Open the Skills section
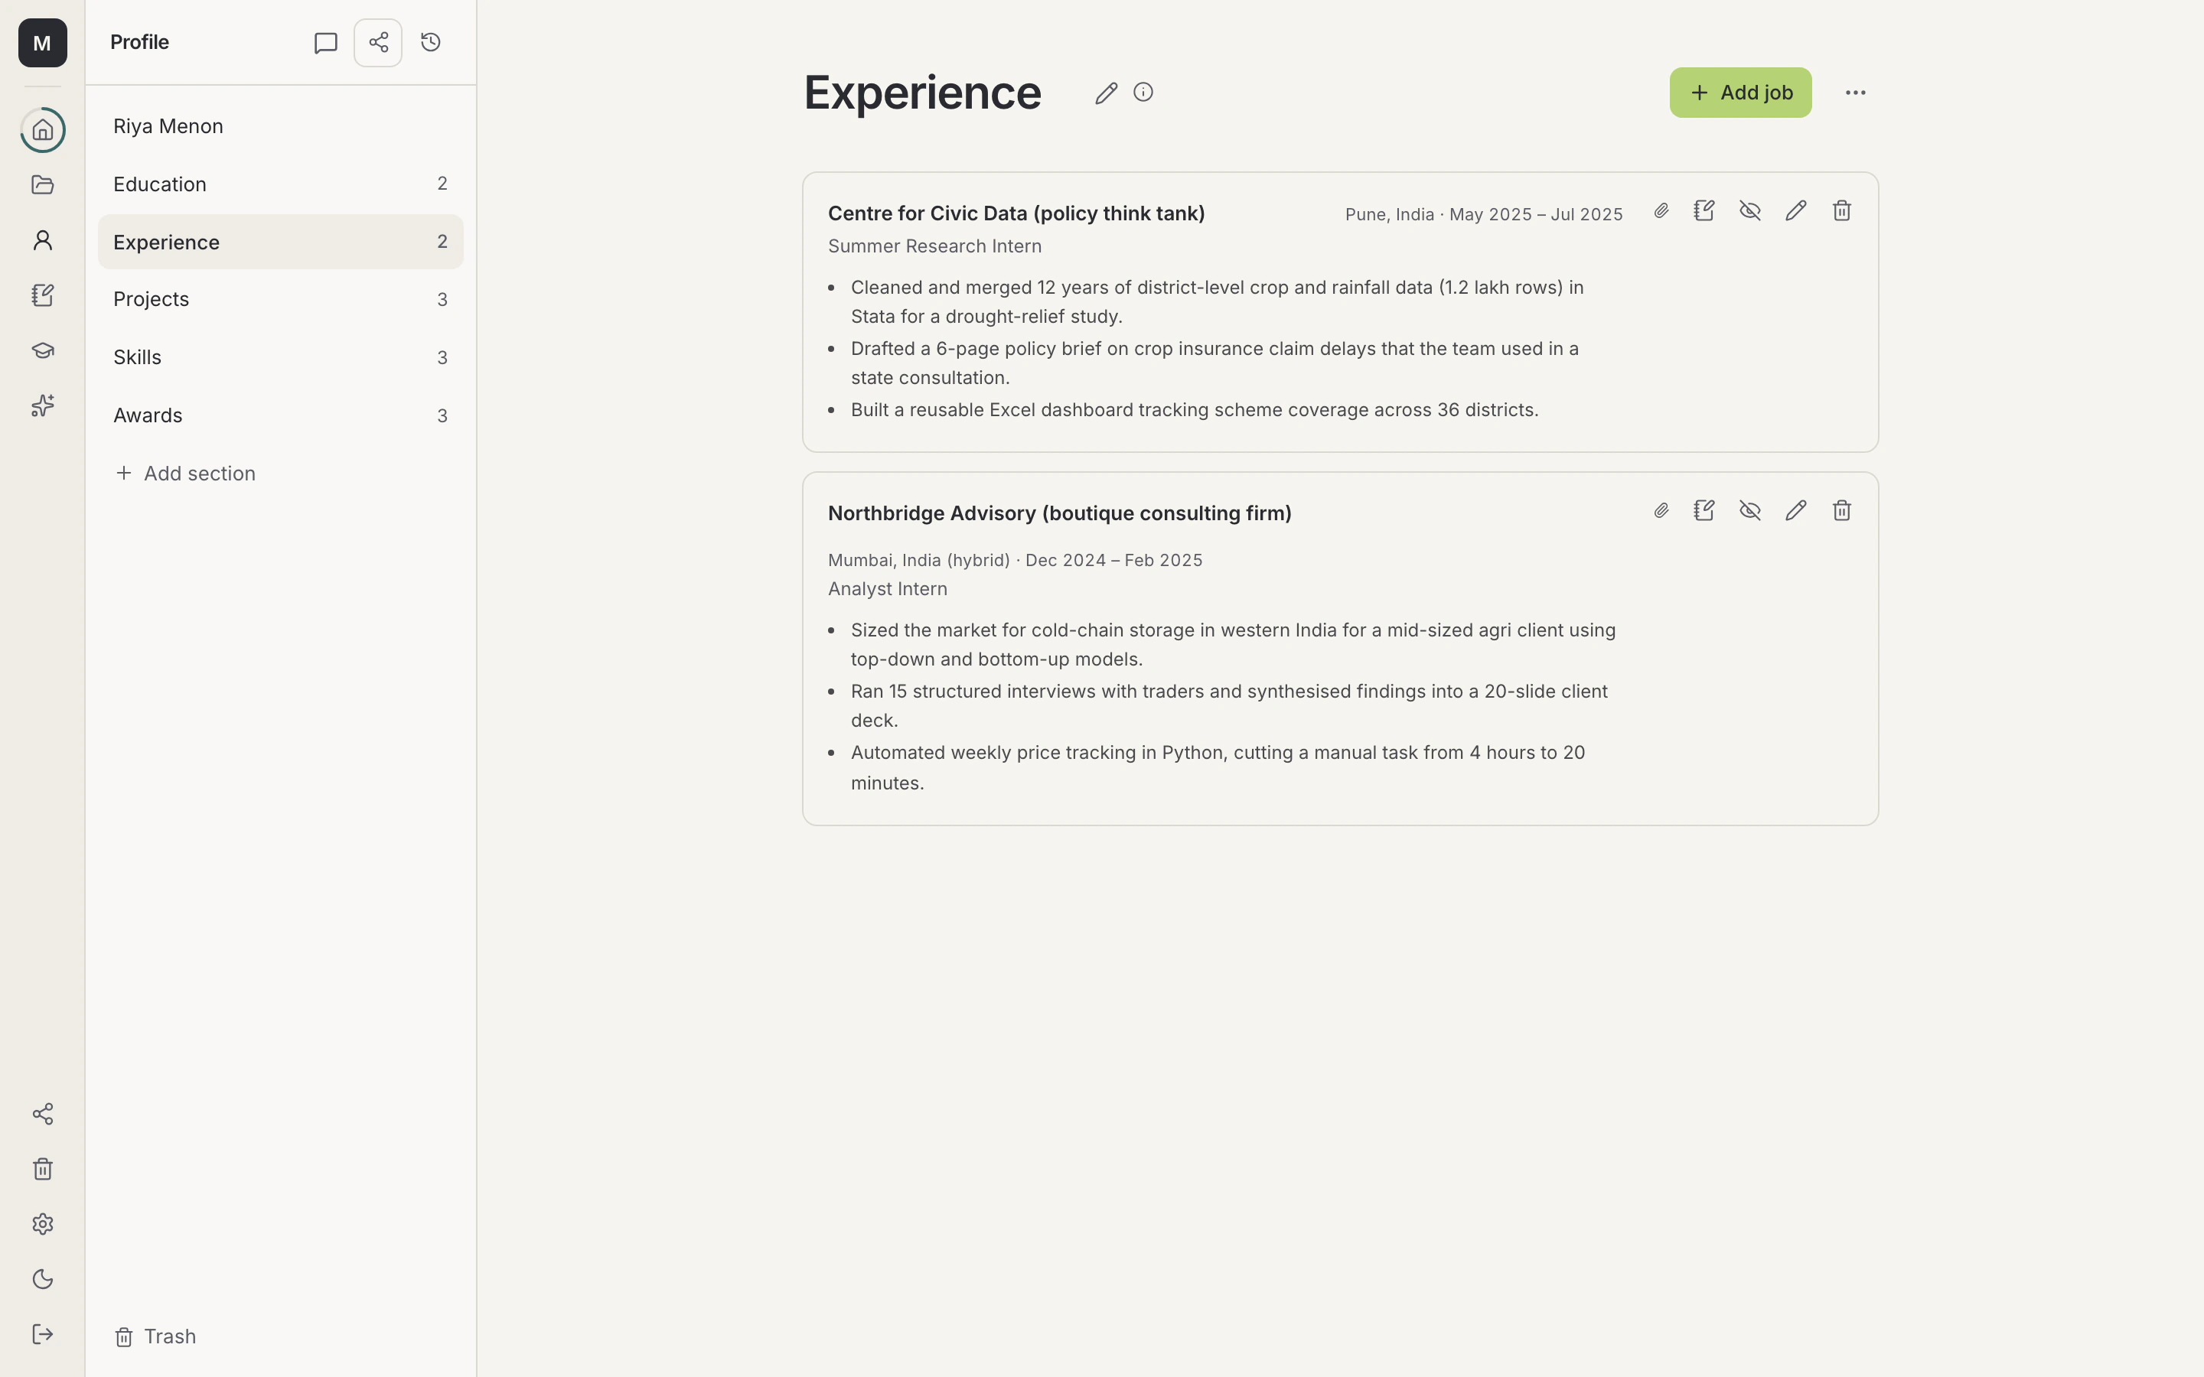The image size is (2204, 1377). [x=281, y=358]
